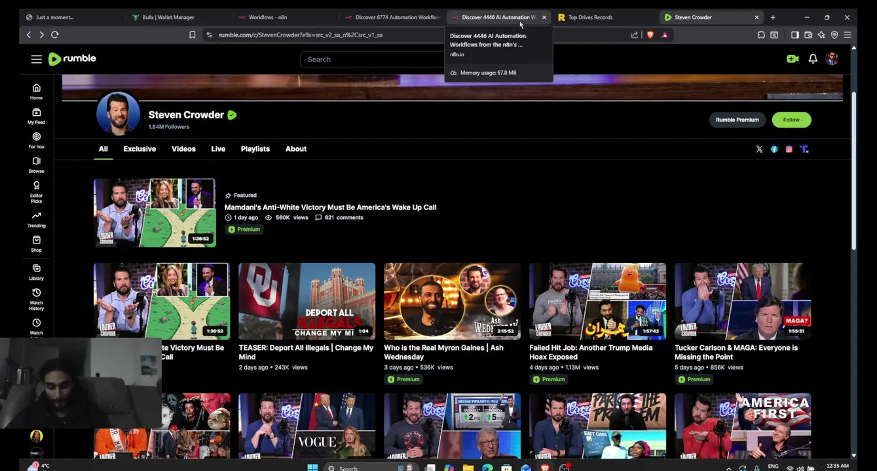The width and height of the screenshot is (877, 471).
Task: Open Rumble notifications bell
Action: point(813,59)
